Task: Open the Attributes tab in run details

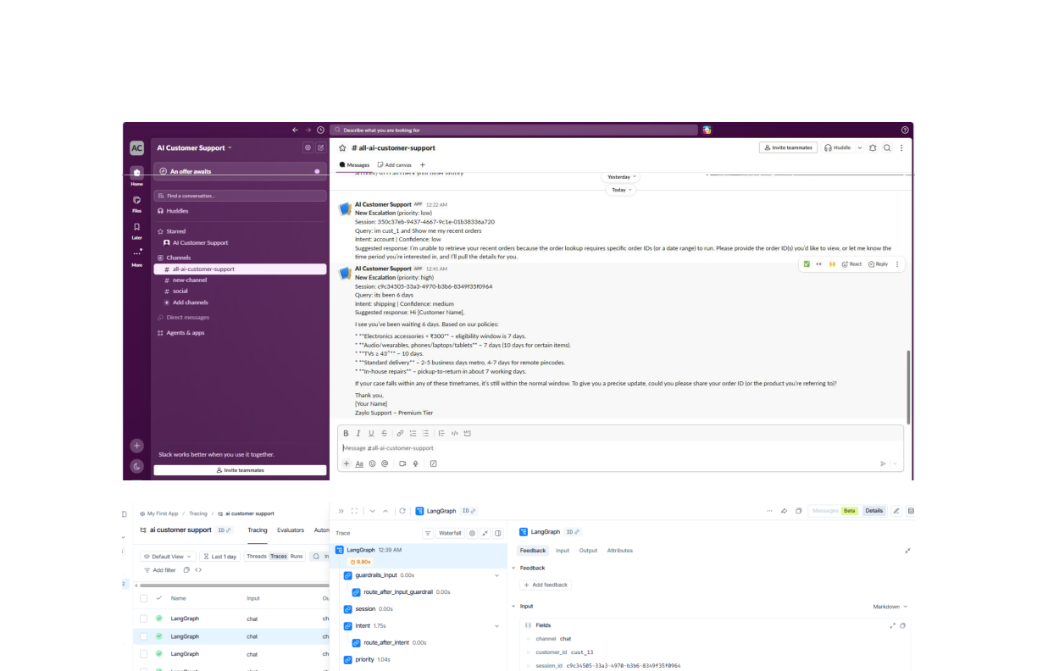Action: pyautogui.click(x=619, y=551)
